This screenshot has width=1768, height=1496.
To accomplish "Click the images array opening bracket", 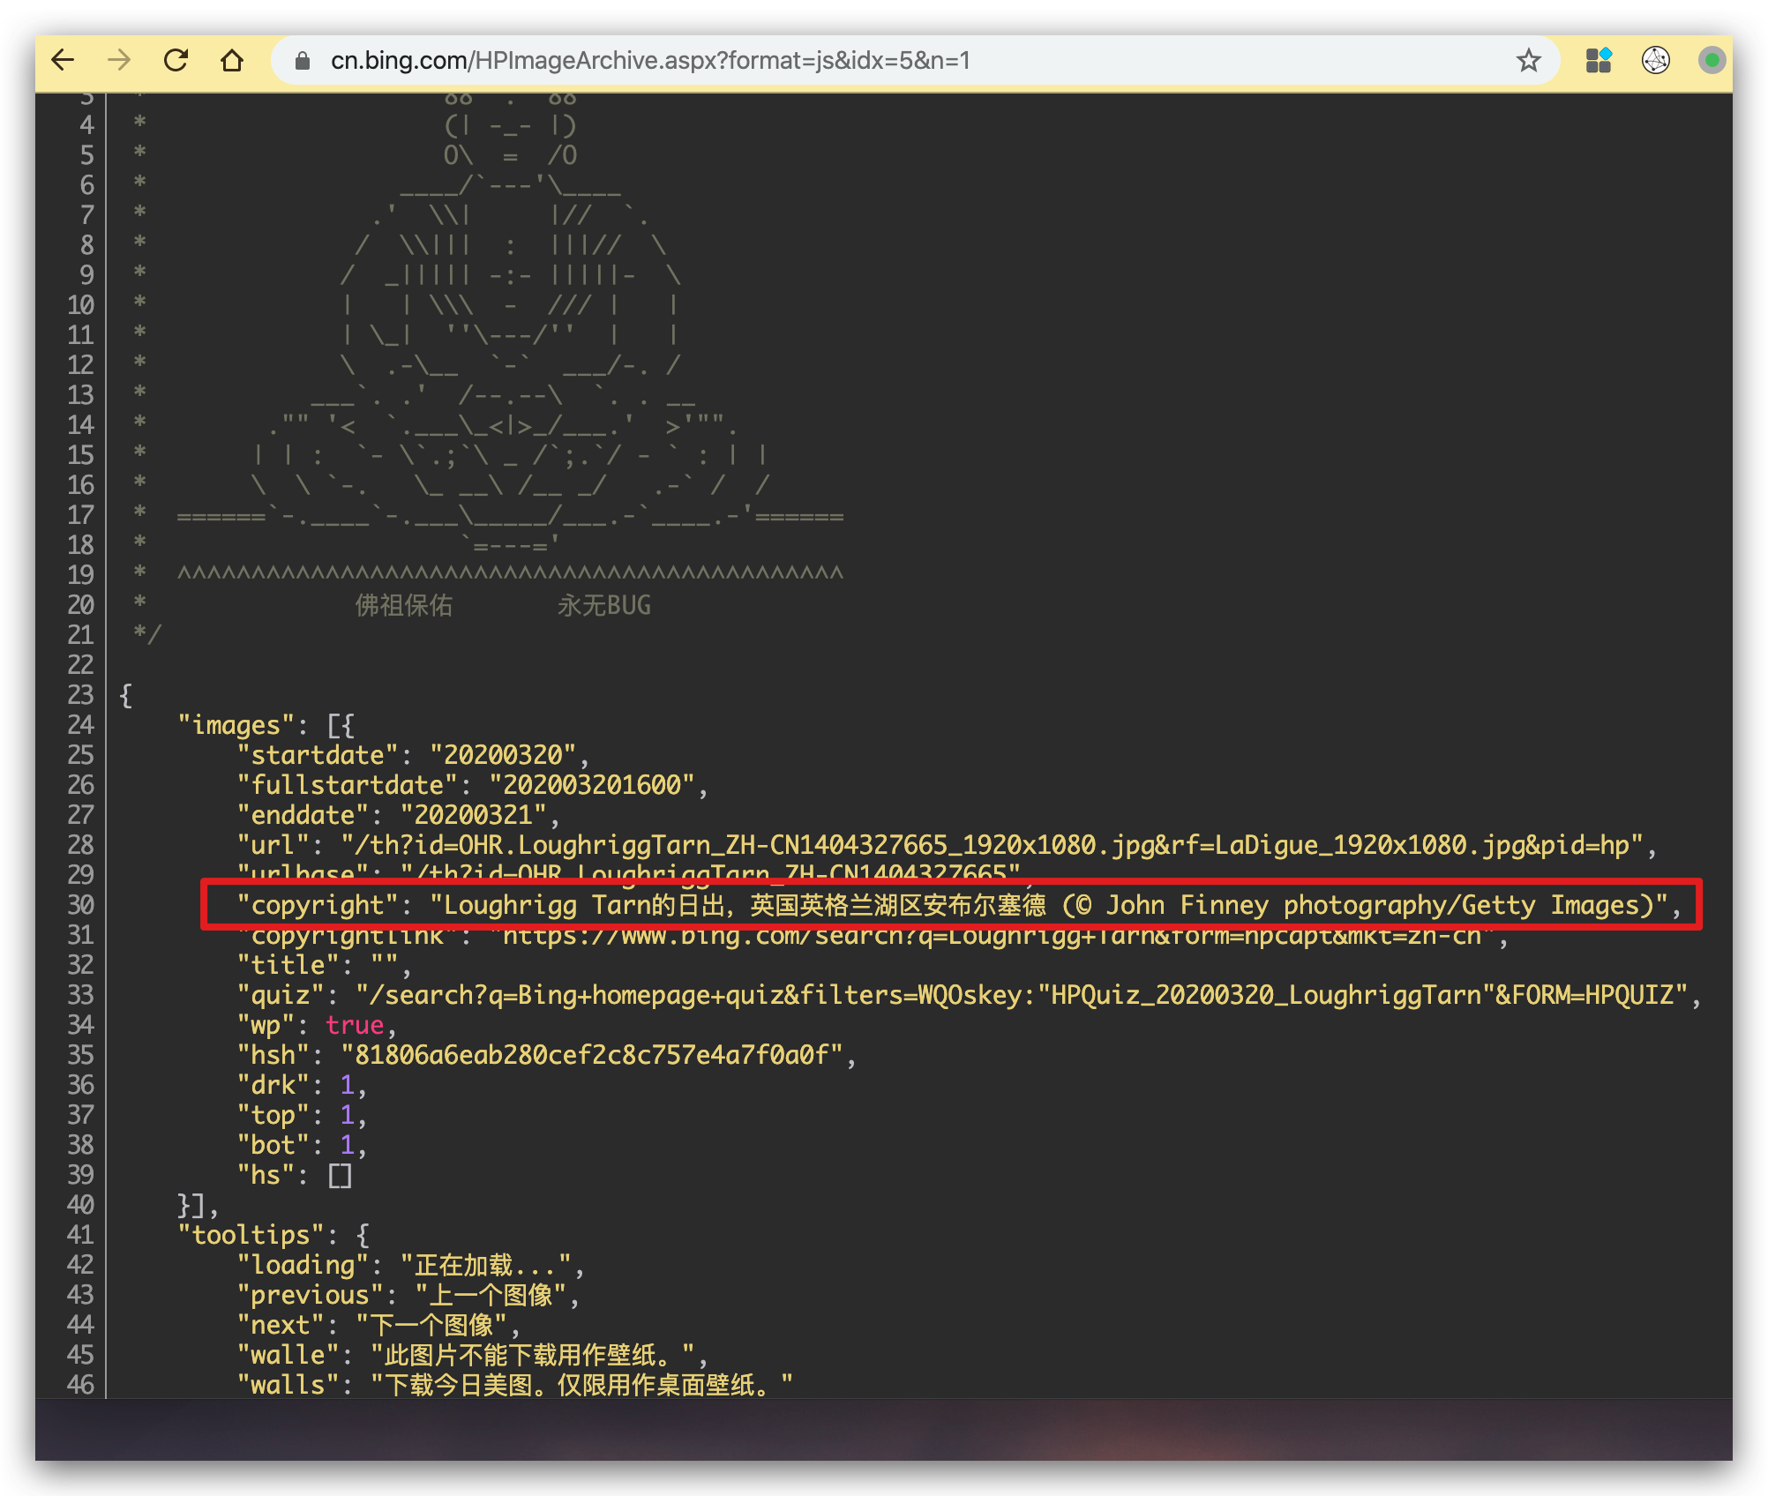I will (x=334, y=725).
